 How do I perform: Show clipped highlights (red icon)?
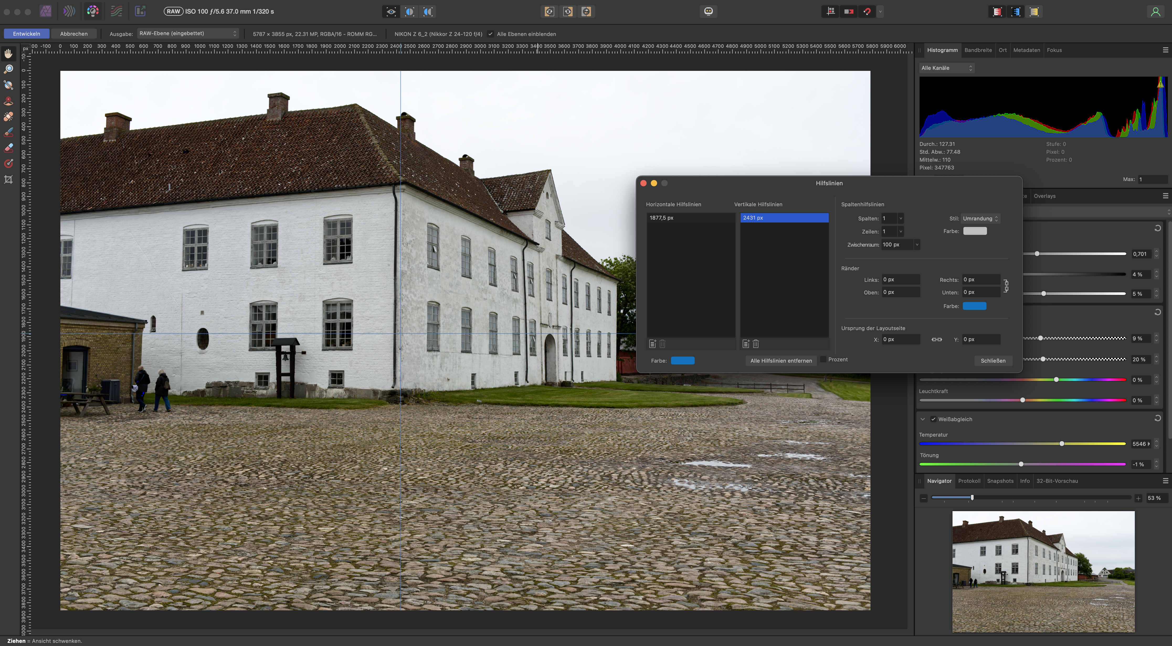[997, 12]
